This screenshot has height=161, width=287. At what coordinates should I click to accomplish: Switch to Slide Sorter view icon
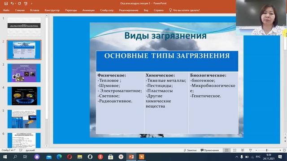[235, 150]
